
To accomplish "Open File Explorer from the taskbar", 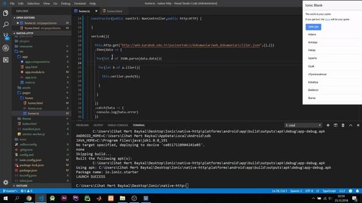I will coord(122,198).
